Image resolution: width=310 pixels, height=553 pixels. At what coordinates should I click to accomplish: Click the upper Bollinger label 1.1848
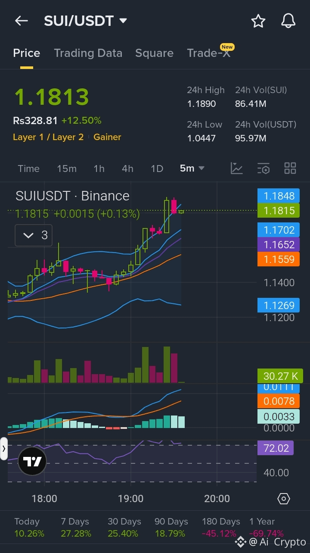(x=279, y=196)
